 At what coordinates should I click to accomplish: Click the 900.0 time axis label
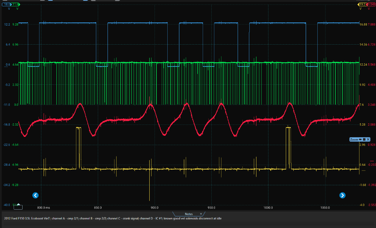point(154,207)
